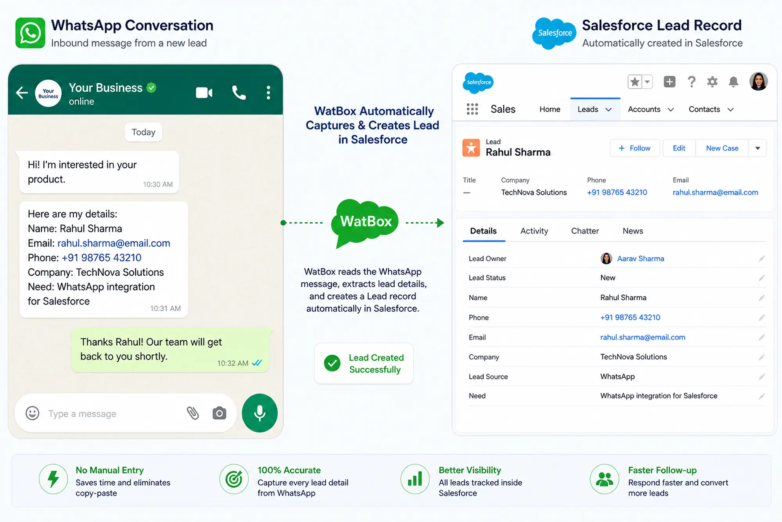782x522 pixels.
Task: Open rahul.sharma@email.com link in chat message
Action: tap(114, 243)
